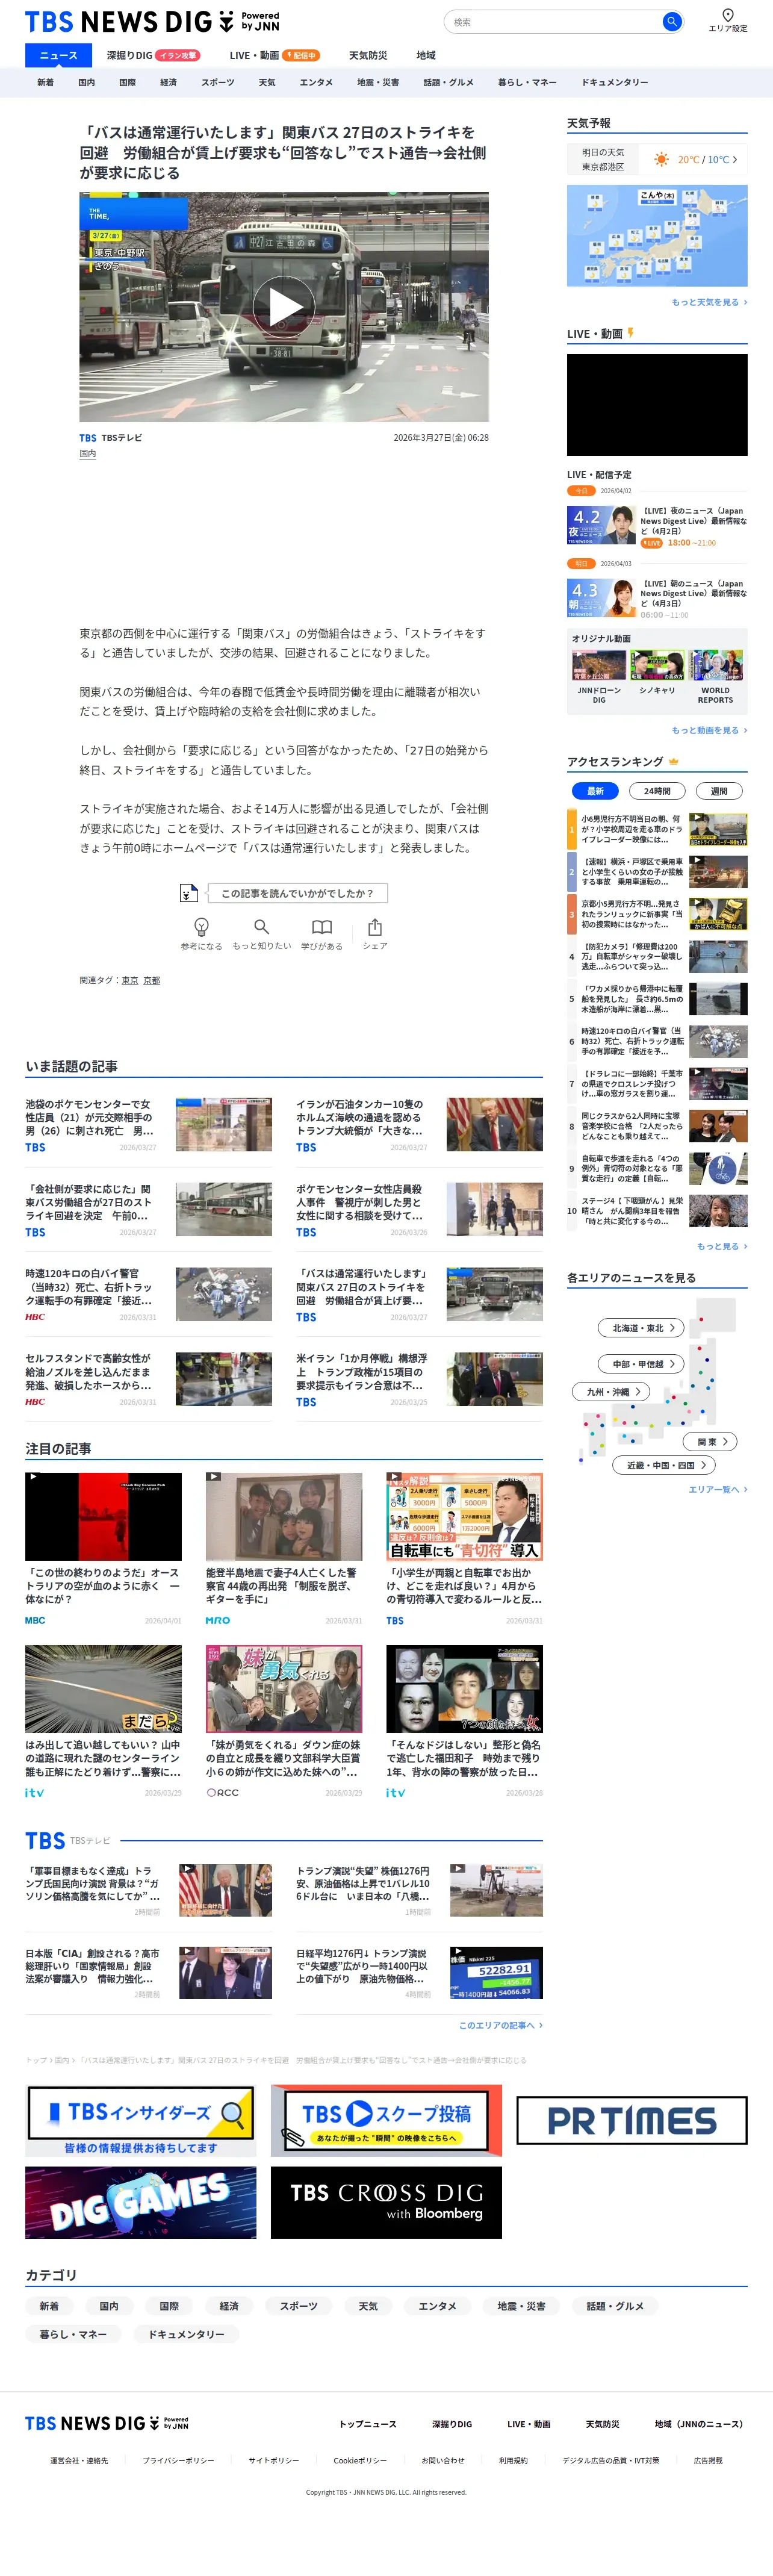Go to 国内 in the sub navigation
The image size is (773, 2576).
click(x=87, y=82)
